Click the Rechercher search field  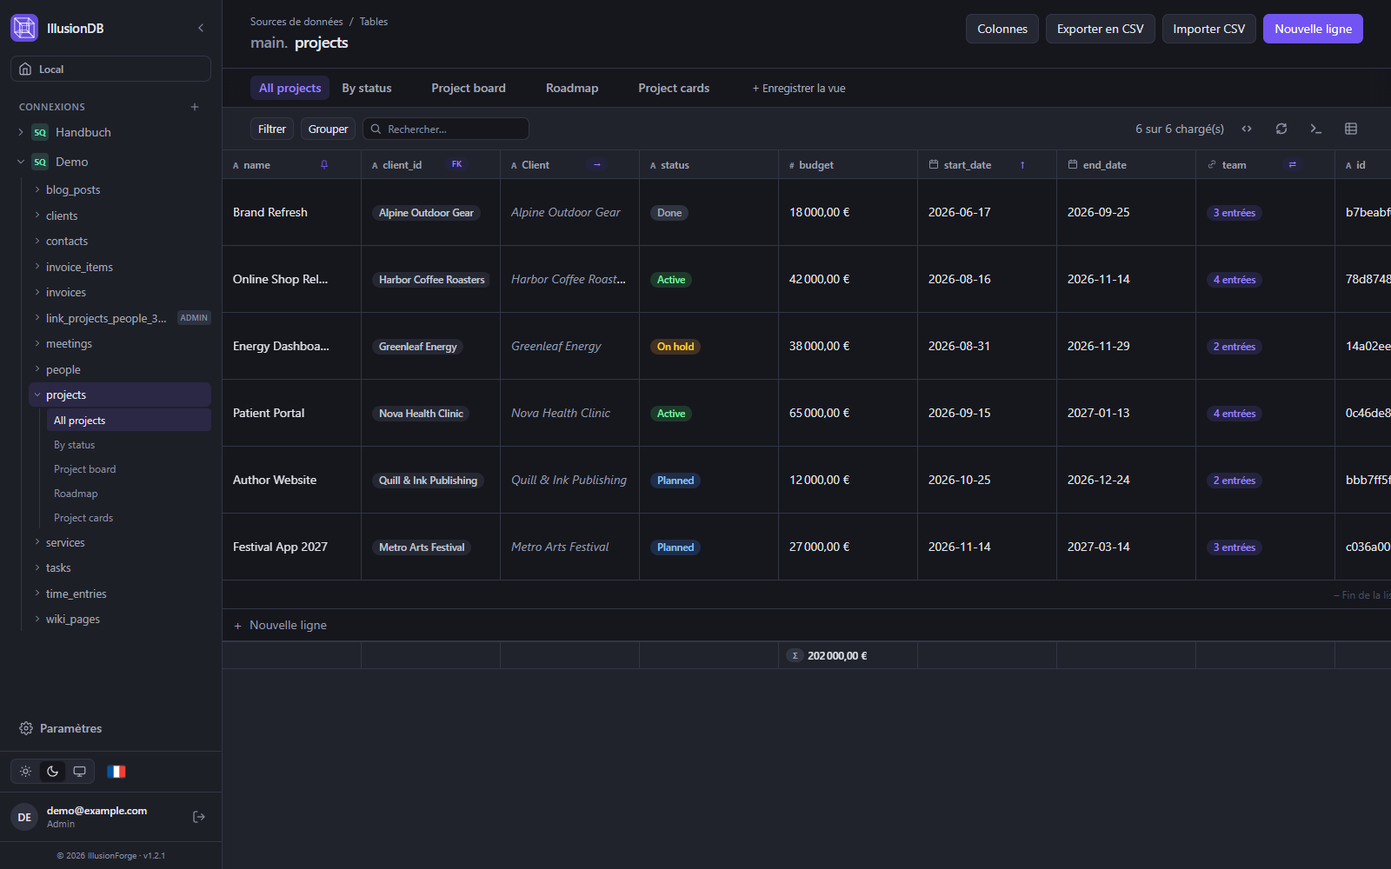pos(446,129)
